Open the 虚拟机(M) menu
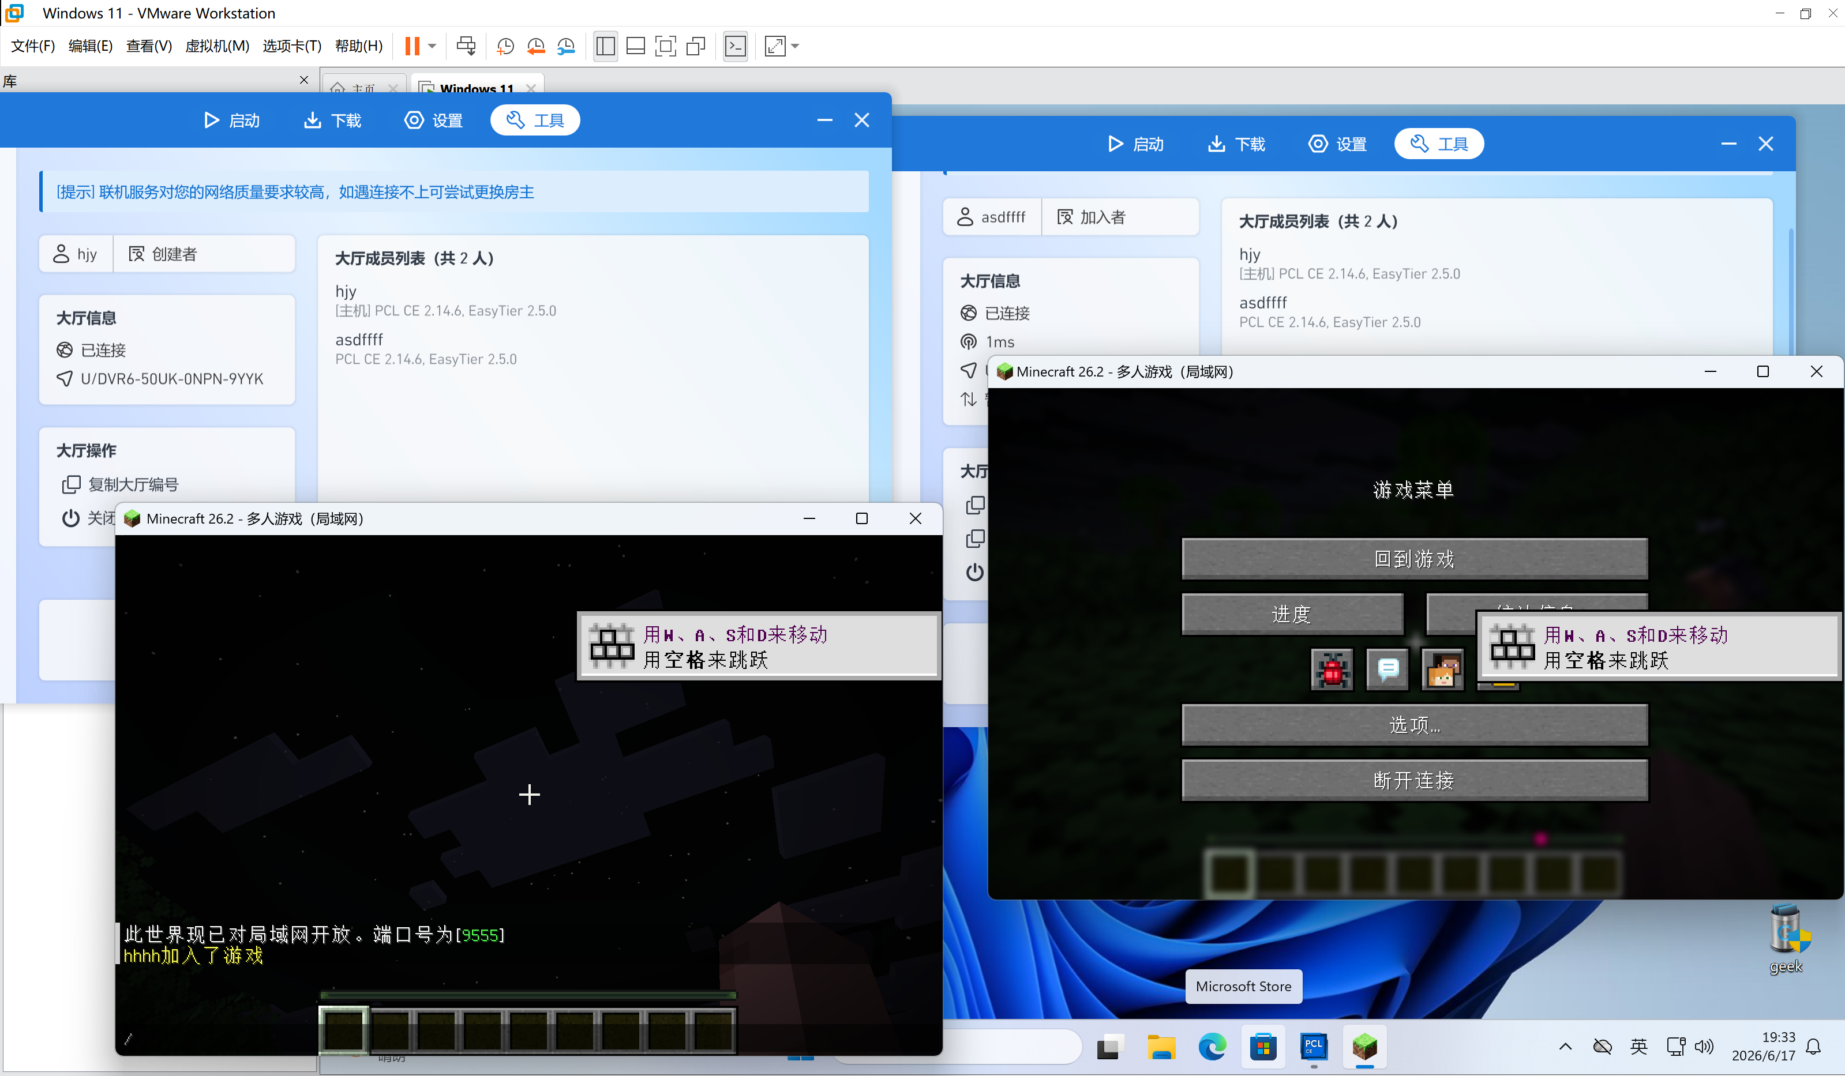This screenshot has width=1845, height=1076. (217, 46)
